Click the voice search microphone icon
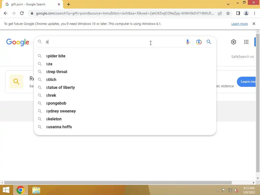This screenshot has width=260, height=195. [188, 42]
